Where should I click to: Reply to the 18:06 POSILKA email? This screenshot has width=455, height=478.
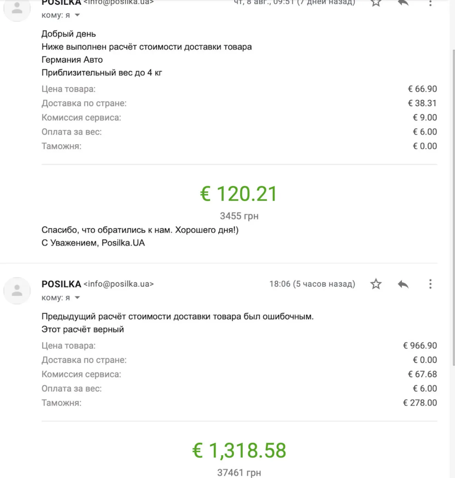click(x=403, y=284)
